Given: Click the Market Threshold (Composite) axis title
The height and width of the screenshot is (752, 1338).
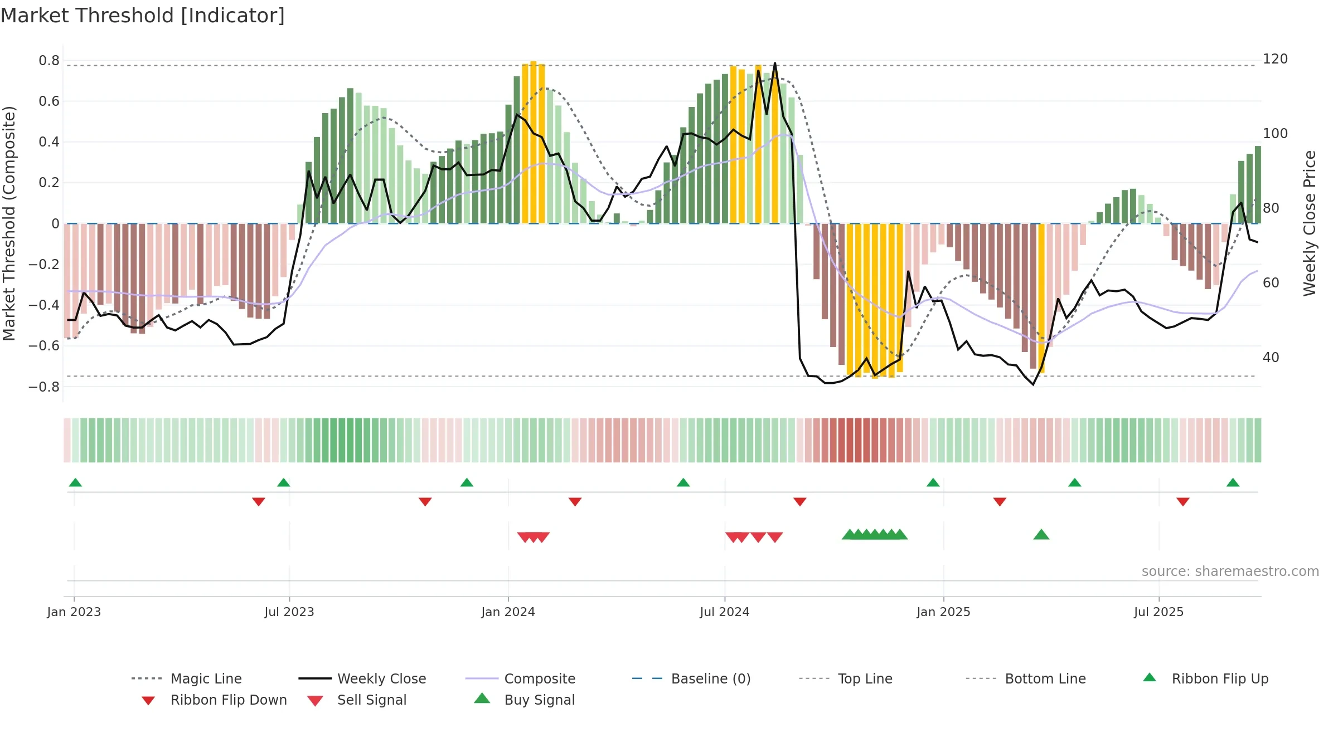Looking at the screenshot, I should (x=9, y=223).
